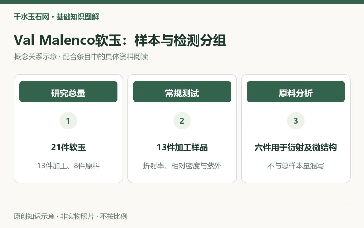
Task: Click the 13件加工样品 heading
Action: tap(182, 147)
